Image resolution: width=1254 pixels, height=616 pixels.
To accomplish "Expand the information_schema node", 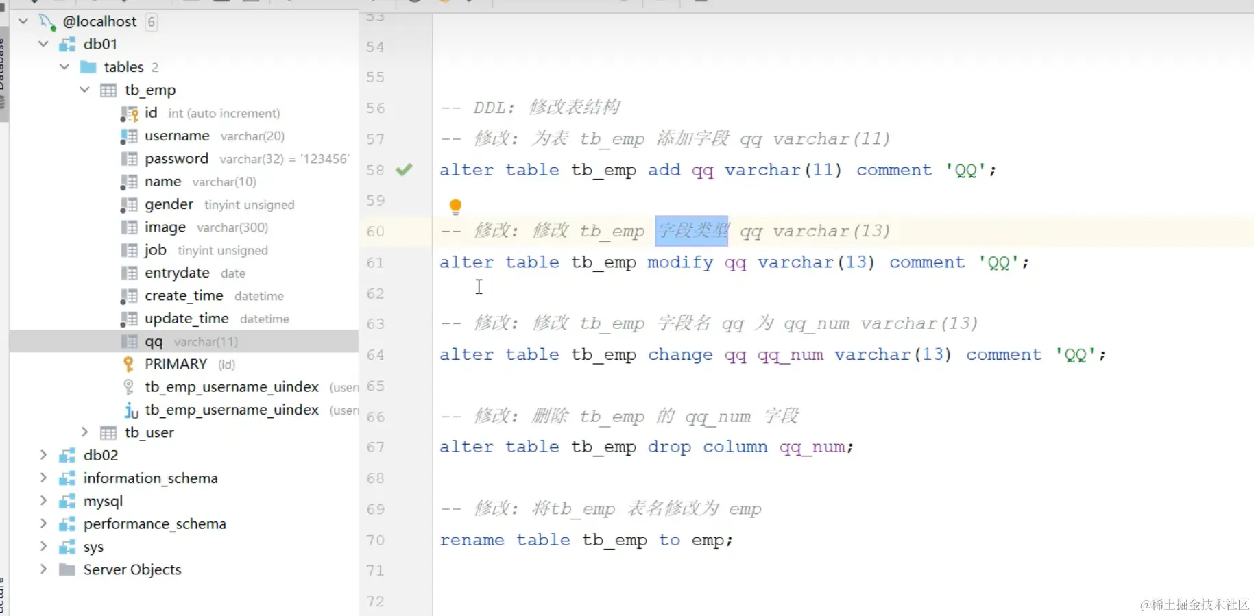I will click(44, 478).
